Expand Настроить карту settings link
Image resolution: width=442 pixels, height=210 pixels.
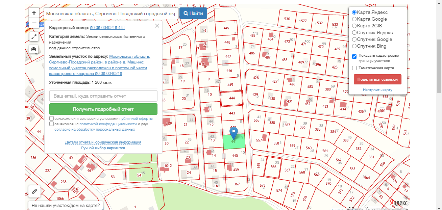[x=377, y=90]
